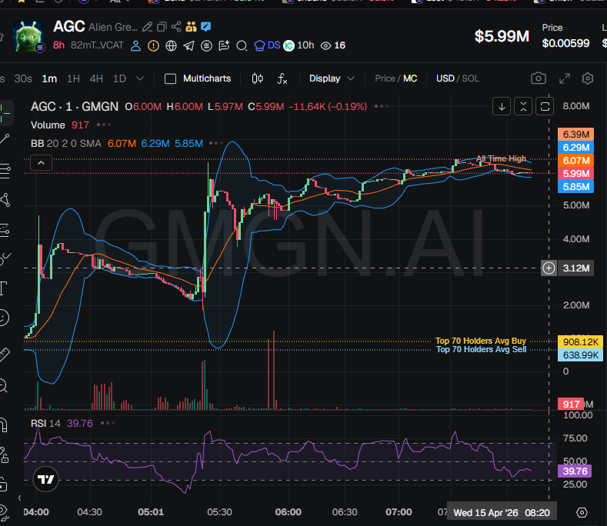Collapse drawing toolbar with left arrow
The image size is (607, 526).
[x=19, y=498]
